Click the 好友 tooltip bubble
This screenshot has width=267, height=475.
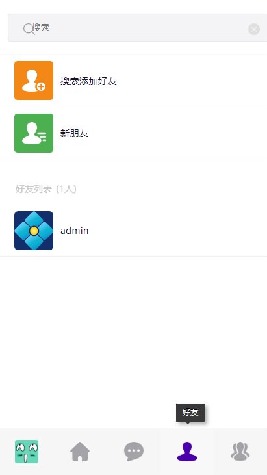tap(190, 412)
